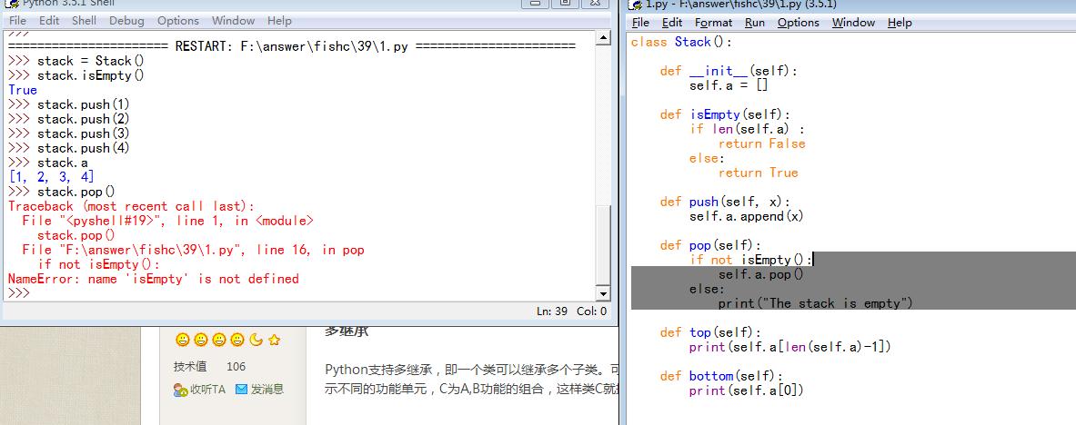Click the gold star rank icon
This screenshot has width=1076, height=425.
(x=274, y=341)
